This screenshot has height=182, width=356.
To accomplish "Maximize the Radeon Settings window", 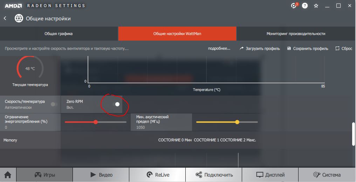I will (338, 6).
